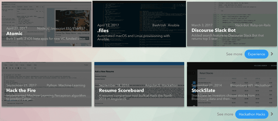Image resolution: width=278 pixels, height=121 pixels.
Task: Open the .files project card
Action: click(x=139, y=24)
